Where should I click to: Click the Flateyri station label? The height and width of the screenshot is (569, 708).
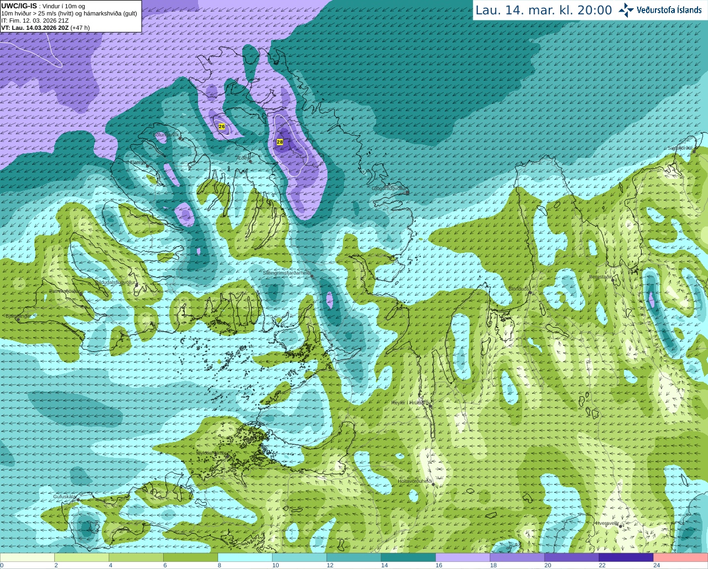(x=137, y=162)
